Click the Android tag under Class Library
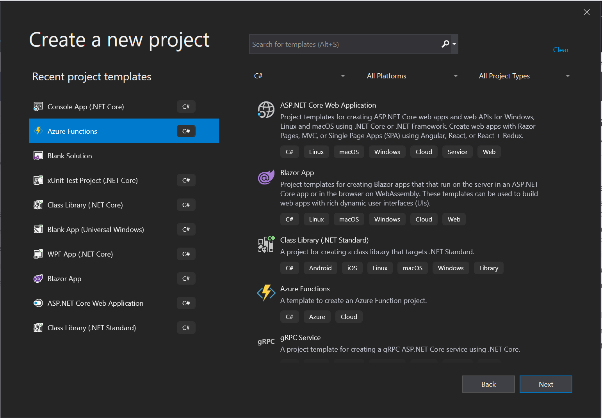 pyautogui.click(x=320, y=268)
